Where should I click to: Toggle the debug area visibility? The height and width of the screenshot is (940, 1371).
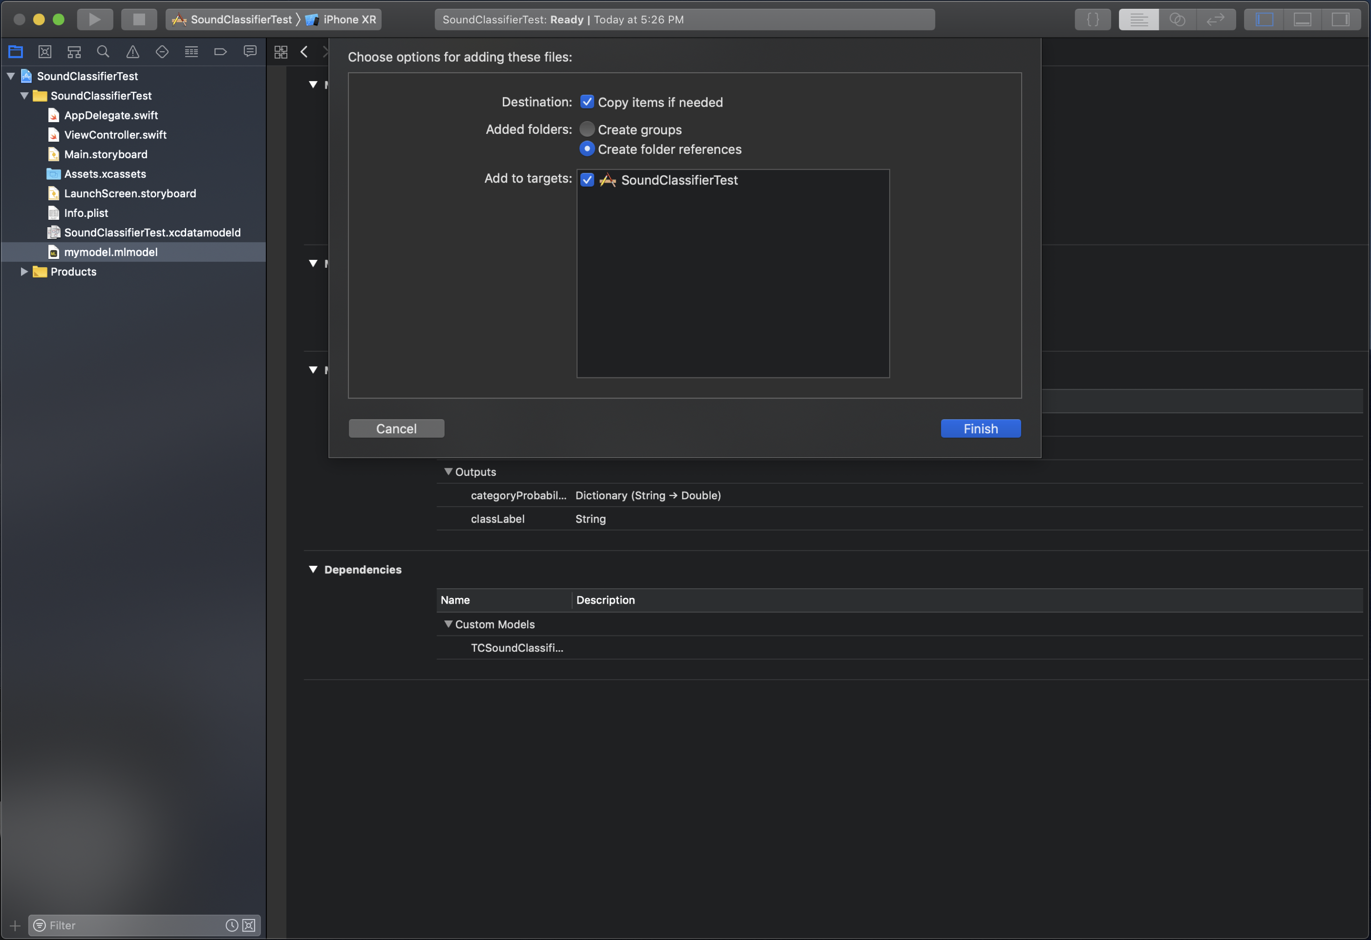tap(1302, 20)
